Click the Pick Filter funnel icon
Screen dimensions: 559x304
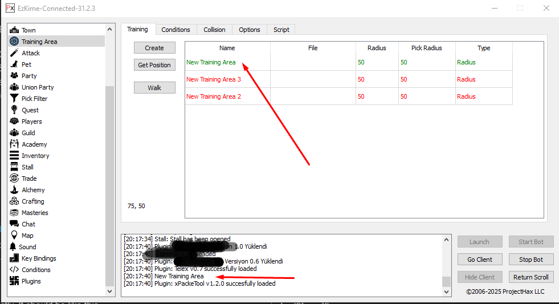(x=14, y=99)
